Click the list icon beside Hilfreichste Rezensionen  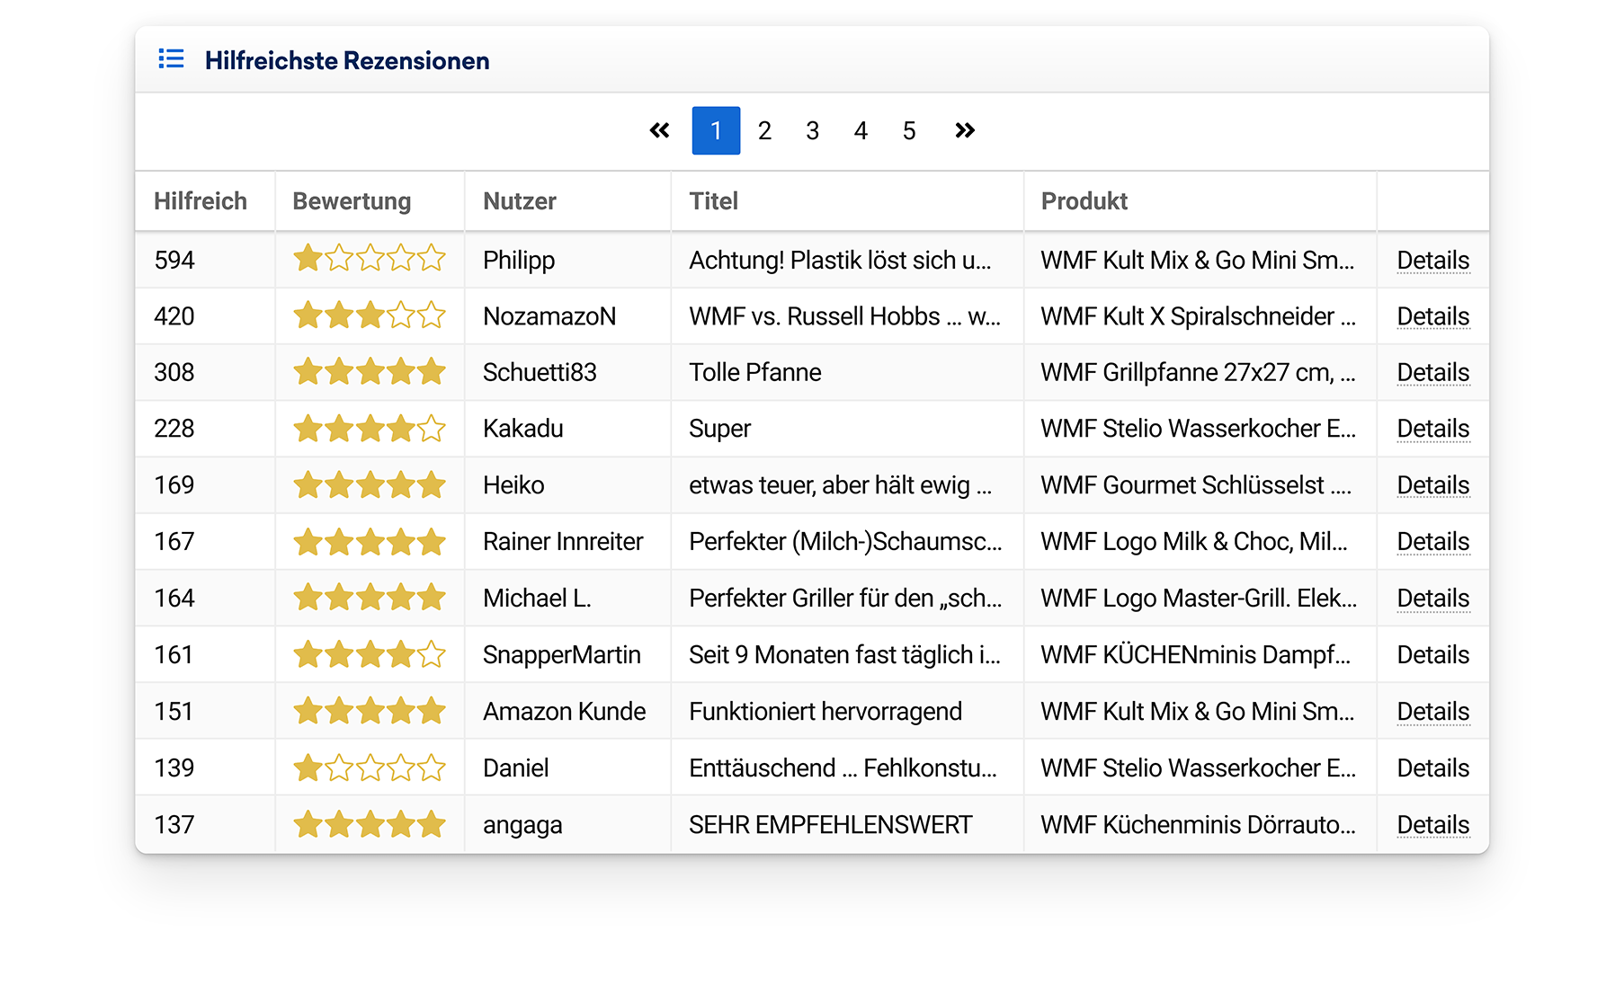click(171, 59)
